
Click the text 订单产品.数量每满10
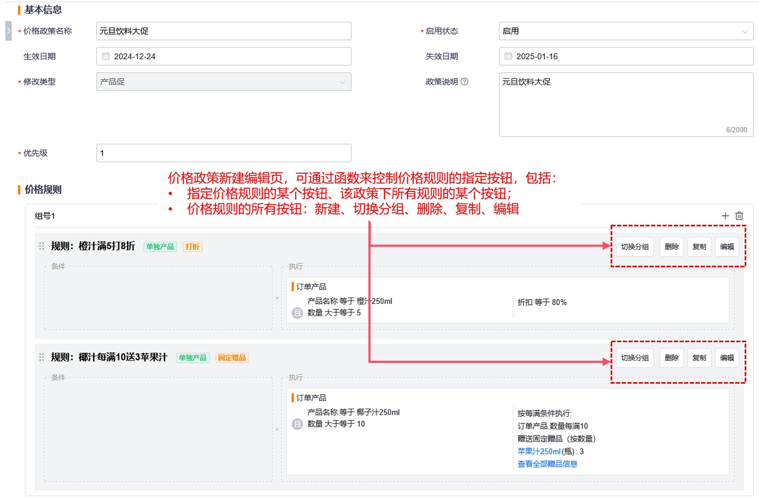click(553, 426)
